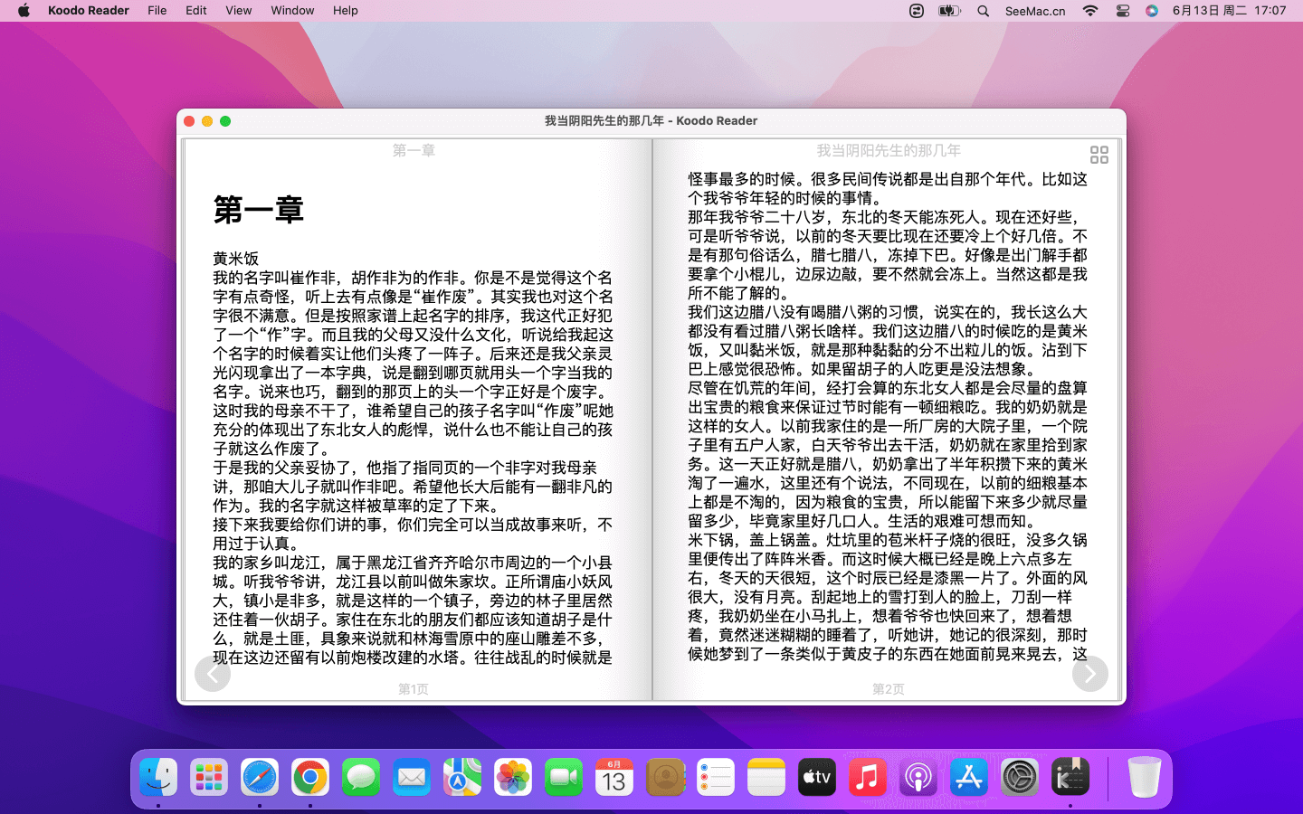
Task: Open the Help menu
Action: click(345, 11)
